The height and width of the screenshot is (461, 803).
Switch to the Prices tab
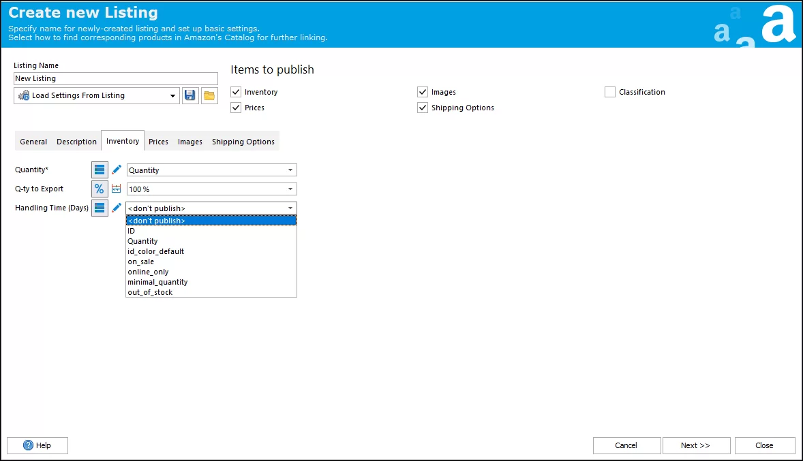click(x=158, y=142)
